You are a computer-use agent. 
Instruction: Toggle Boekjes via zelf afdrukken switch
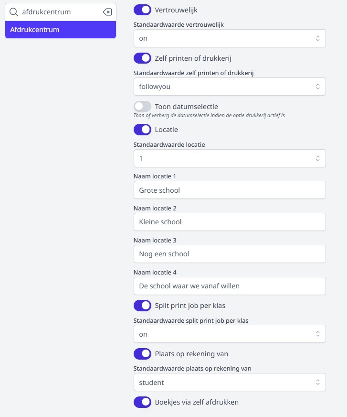click(x=142, y=402)
